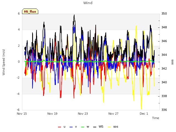The height and width of the screenshot is (132, 176).
Task: Click the 6 tick on wind speed axis
Action: click(x=19, y=13)
